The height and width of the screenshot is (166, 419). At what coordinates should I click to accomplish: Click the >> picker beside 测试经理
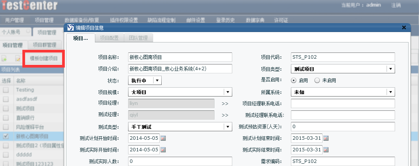(225, 115)
